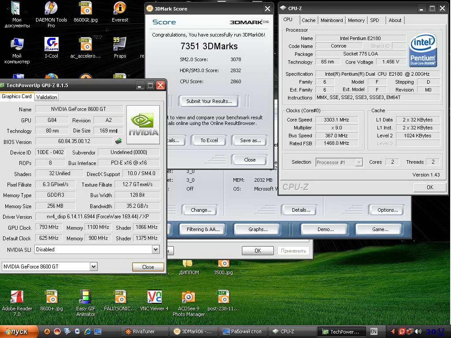Screen dimensions: 451x338
Task: Open the PALITSONIC image file icon
Action: point(120,300)
